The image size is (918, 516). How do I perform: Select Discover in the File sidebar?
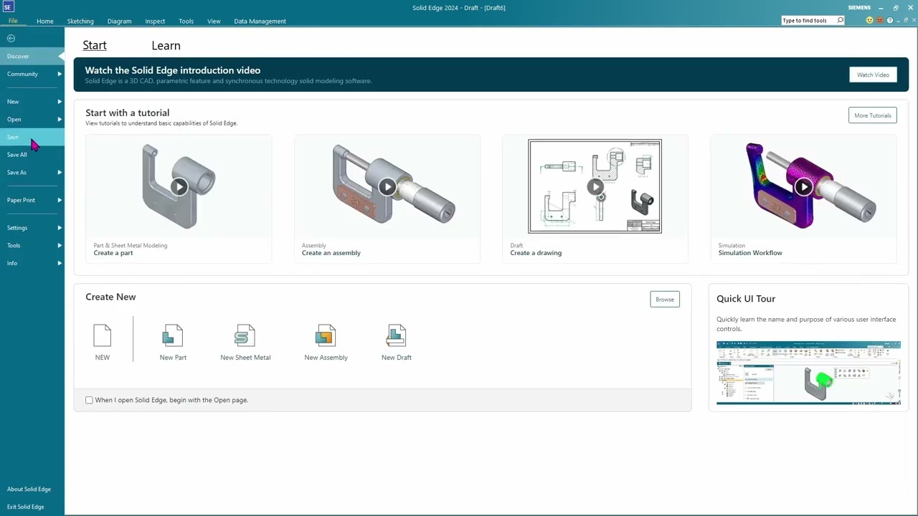32,56
